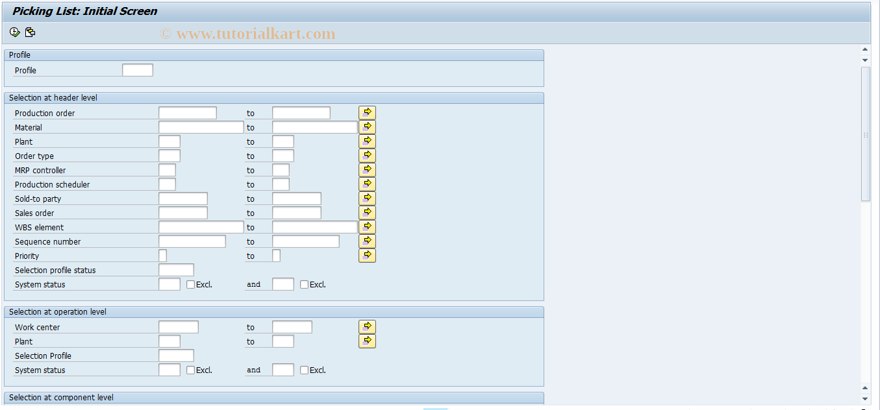Open multiple selection for Sold-to party
Screen dimensions: 880x410
point(367,198)
